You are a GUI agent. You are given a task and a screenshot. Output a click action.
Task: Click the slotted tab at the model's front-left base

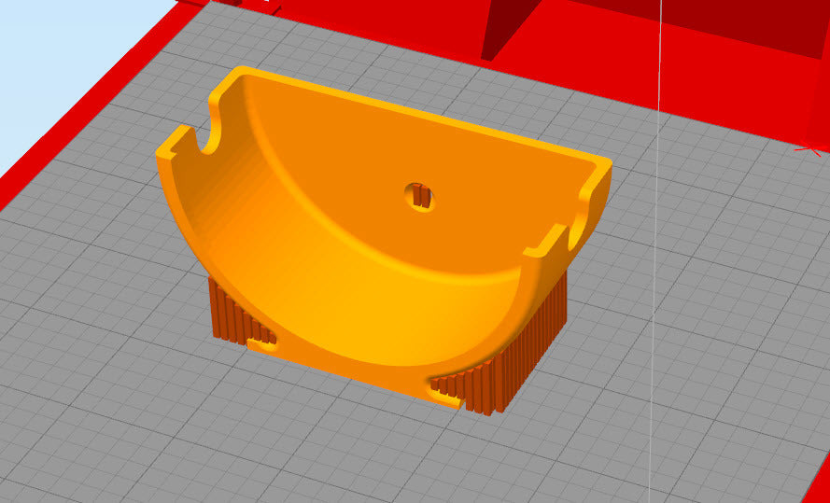(262, 342)
